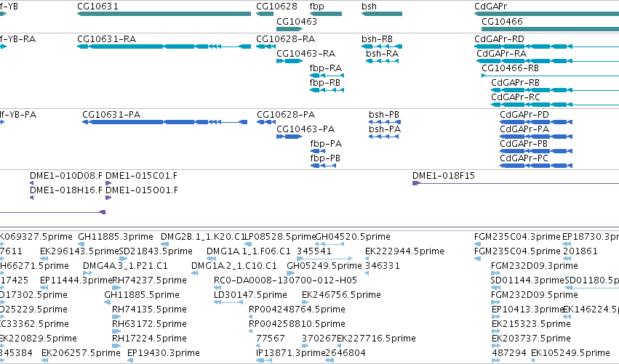The image size is (619, 364).
Task: Click the bsh-PB protein feature
Action: click(384, 122)
